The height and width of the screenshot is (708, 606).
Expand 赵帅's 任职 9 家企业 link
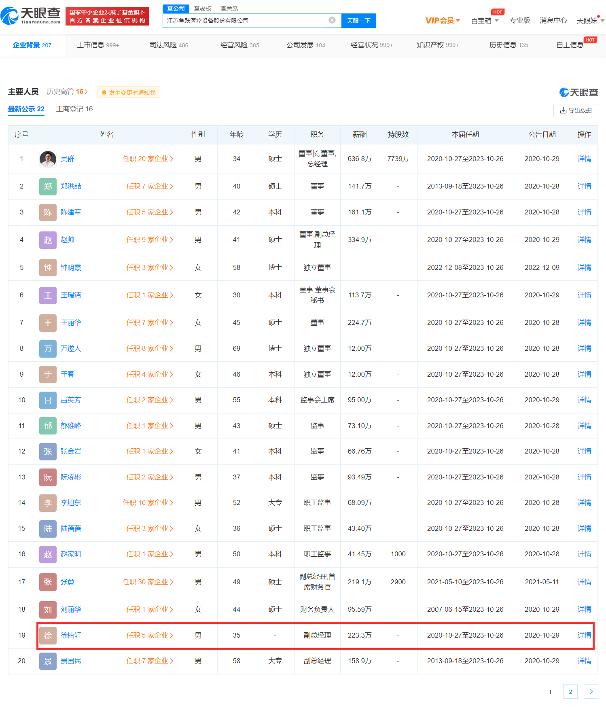click(x=150, y=240)
